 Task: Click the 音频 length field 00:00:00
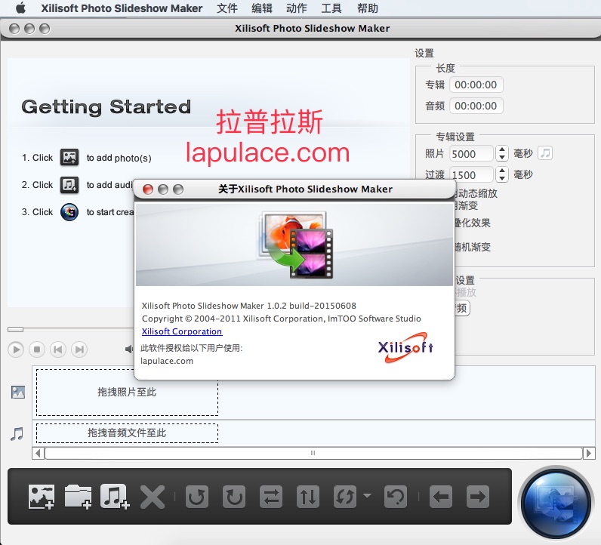click(x=476, y=106)
